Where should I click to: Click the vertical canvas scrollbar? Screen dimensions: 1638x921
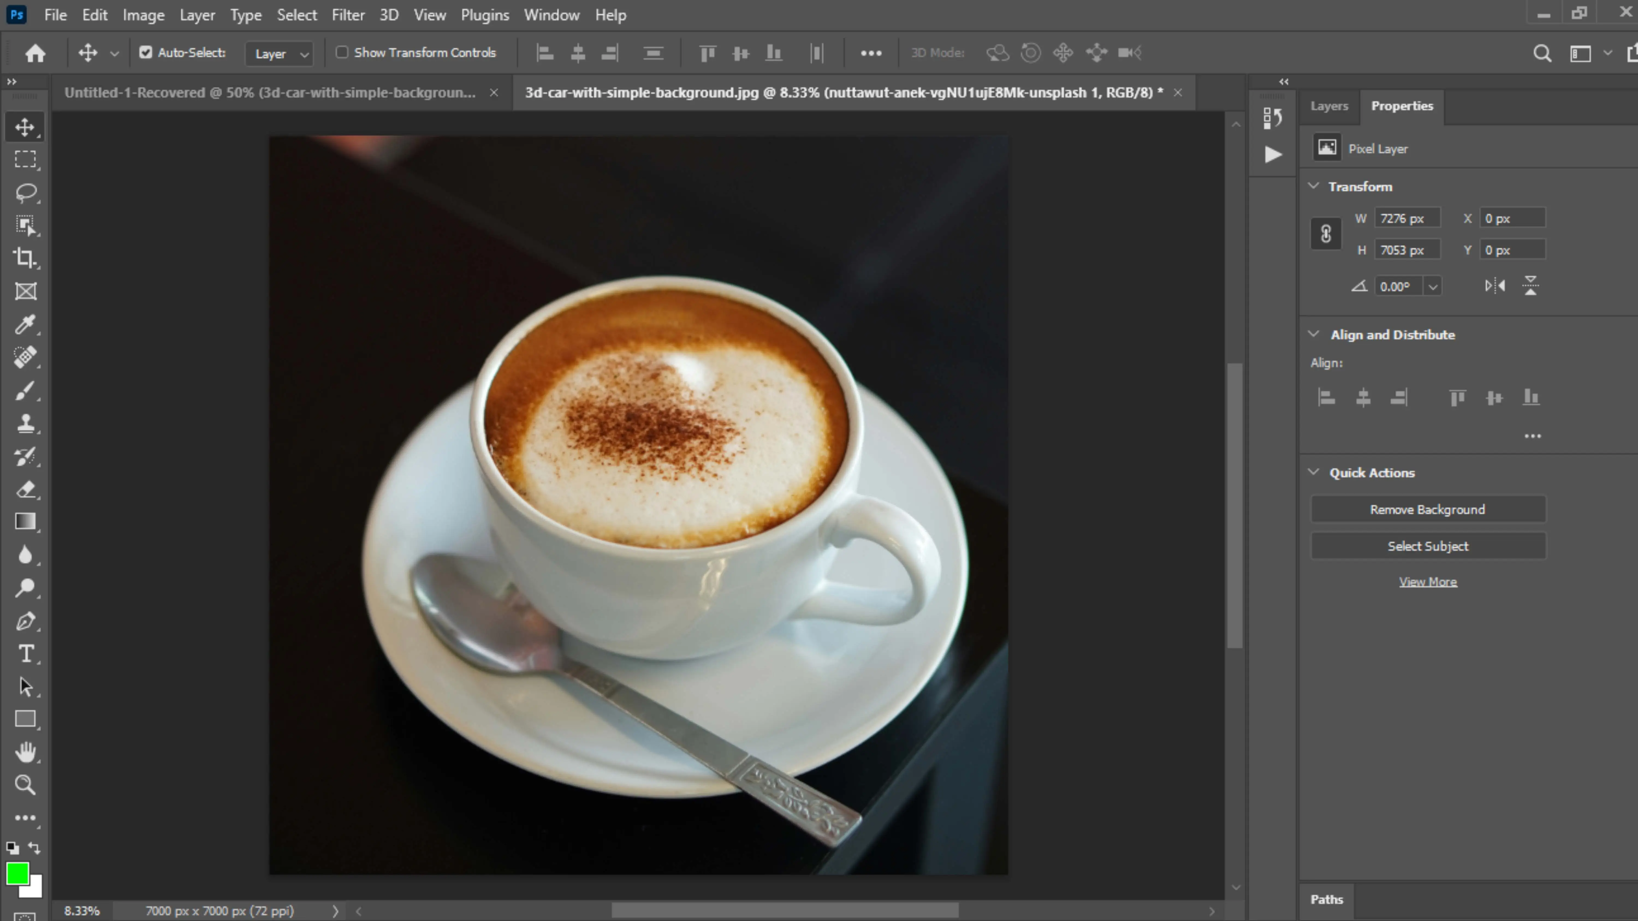(1235, 505)
